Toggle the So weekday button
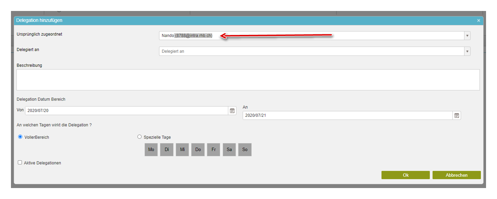Image resolution: width=497 pixels, height=199 pixels. pyautogui.click(x=245, y=150)
